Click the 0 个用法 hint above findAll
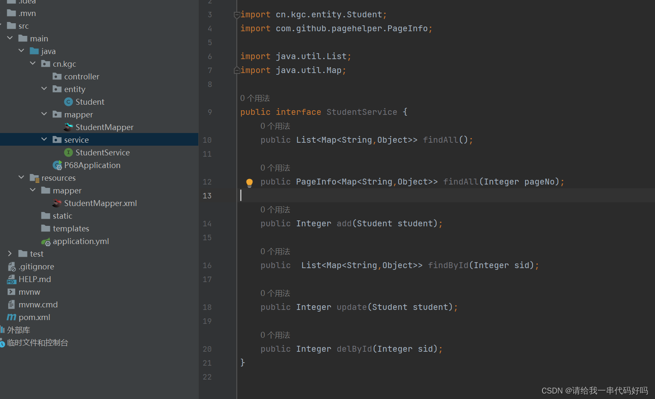The image size is (655, 399). coord(275,125)
